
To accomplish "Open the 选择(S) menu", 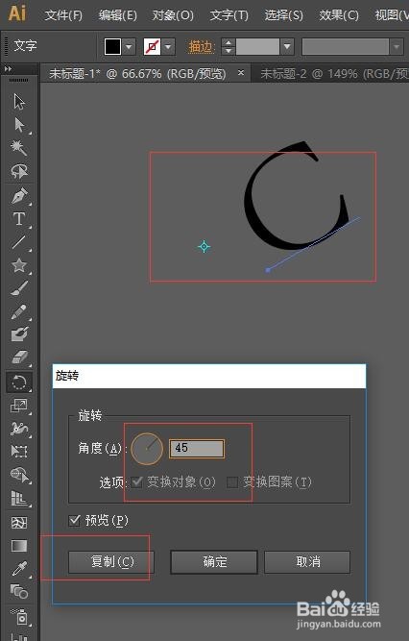I will click(x=283, y=15).
